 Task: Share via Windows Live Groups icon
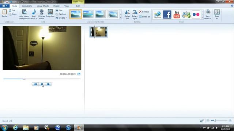pyautogui.click(x=186, y=15)
